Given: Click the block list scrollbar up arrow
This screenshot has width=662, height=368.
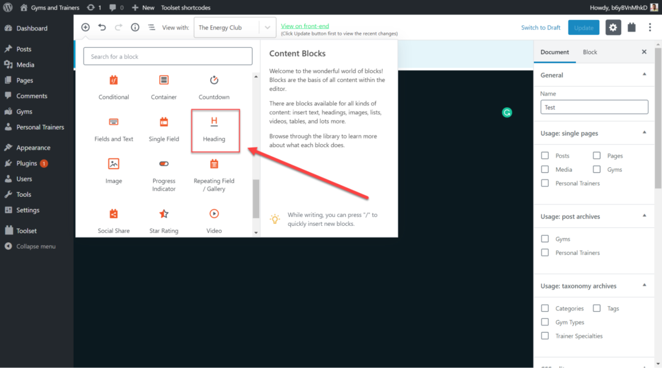Looking at the screenshot, I should (x=256, y=77).
